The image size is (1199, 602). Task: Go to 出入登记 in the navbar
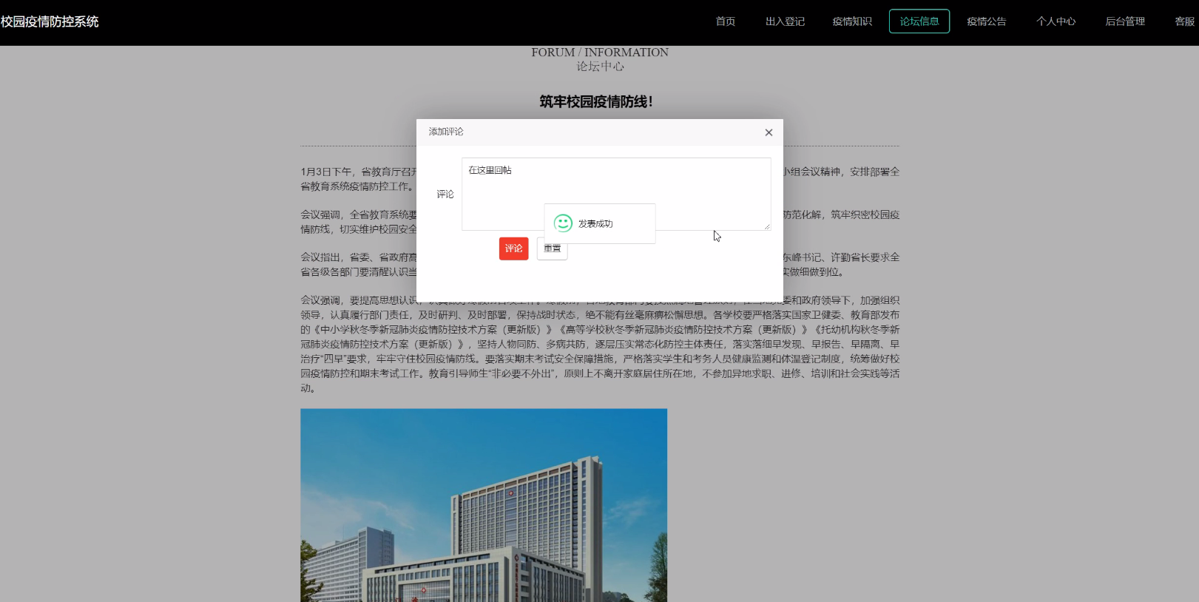click(x=785, y=21)
